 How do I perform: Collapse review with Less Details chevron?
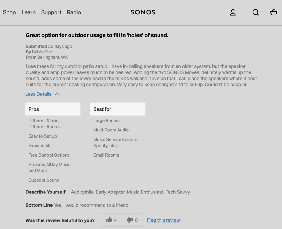click(x=57, y=94)
